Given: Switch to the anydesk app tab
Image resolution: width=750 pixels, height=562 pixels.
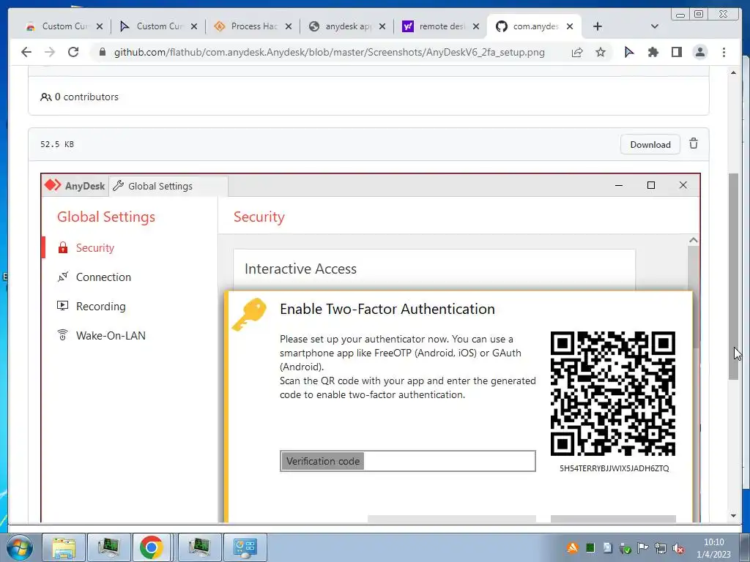Looking at the screenshot, I should click(347, 26).
